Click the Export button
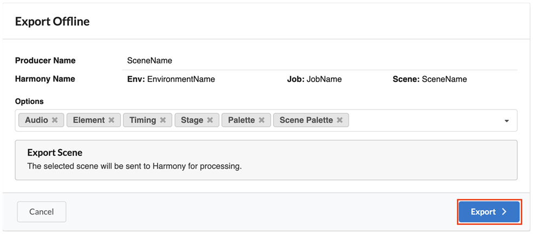Viewport: 533px width, 234px height. (x=489, y=212)
